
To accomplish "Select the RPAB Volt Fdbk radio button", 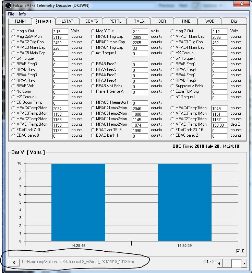I will [93, 86].
